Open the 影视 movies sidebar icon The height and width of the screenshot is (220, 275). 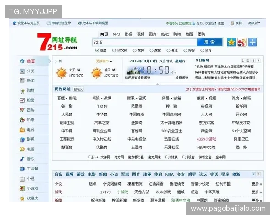coord(22,139)
